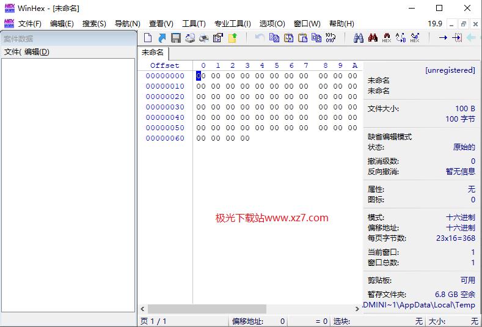482x327 pixels.
Task: Open the 帮助(H) menu
Action: (x=341, y=24)
